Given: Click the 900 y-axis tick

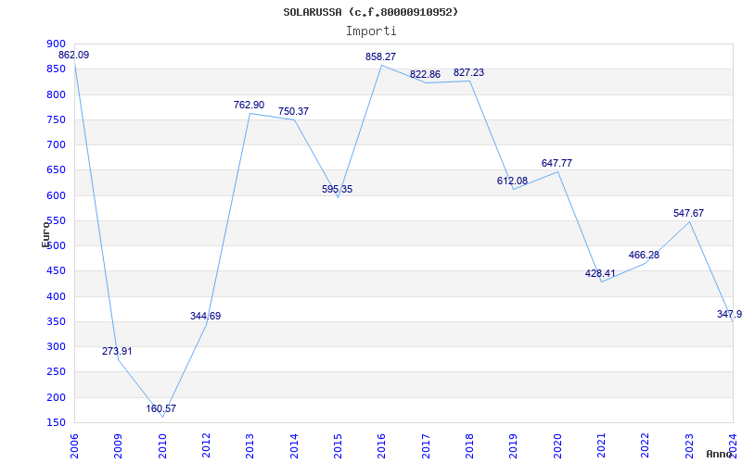Looking at the screenshot, I should (56, 44).
